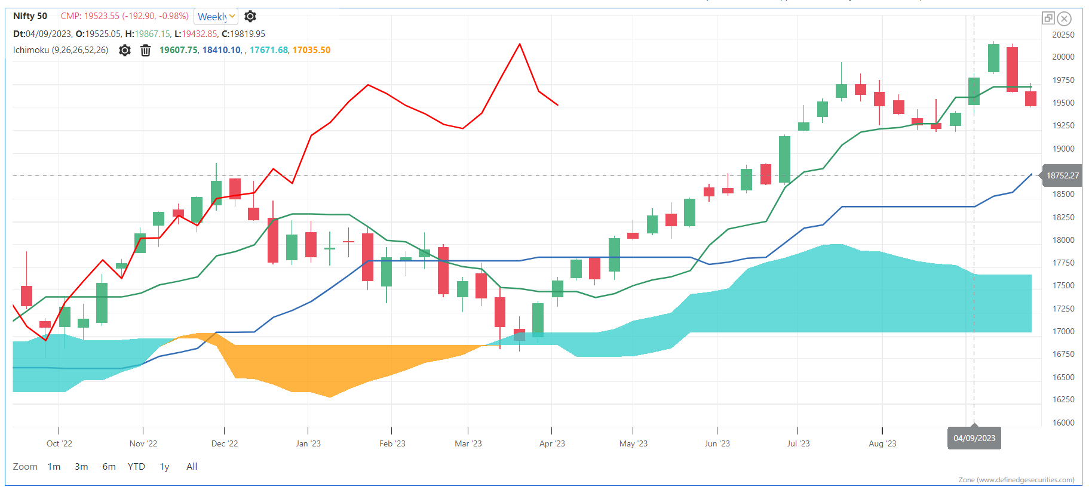Click the Dec '22 axis label
This screenshot has height=490, width=1089.
[x=225, y=443]
